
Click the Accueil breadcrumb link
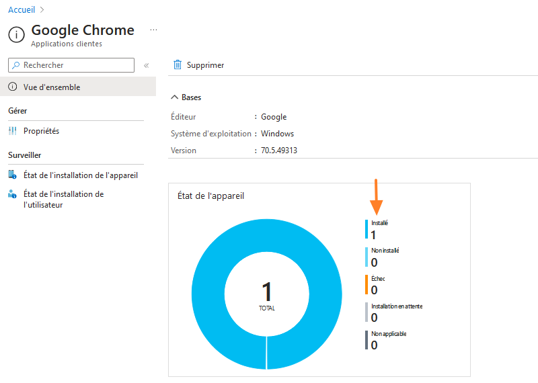[22, 9]
